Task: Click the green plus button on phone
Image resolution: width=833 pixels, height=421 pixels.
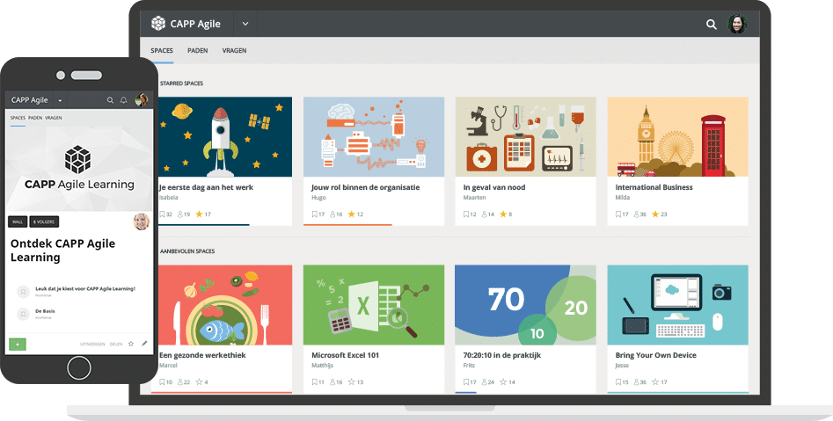Action: click(x=18, y=345)
